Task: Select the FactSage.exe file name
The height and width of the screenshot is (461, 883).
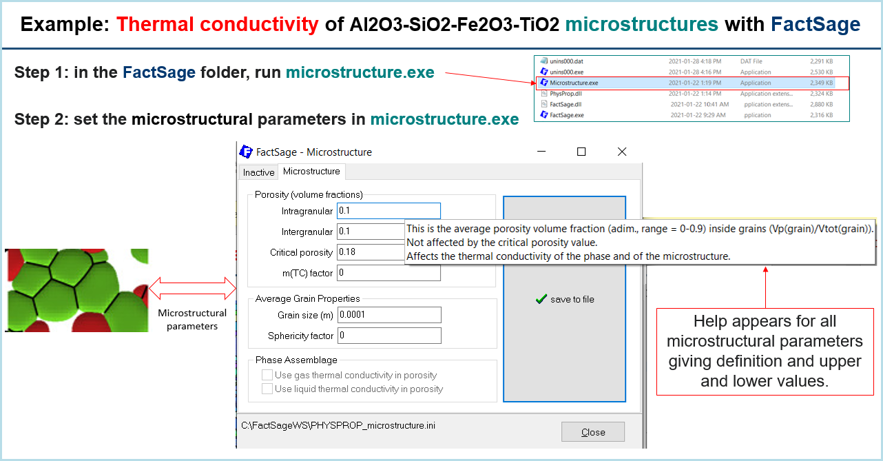Action: coord(567,115)
